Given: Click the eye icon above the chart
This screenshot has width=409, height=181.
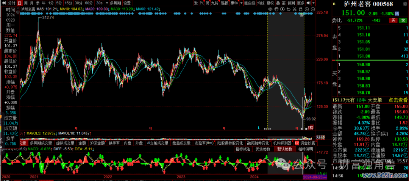Looking at the screenshot, I should click(x=270, y=9).
